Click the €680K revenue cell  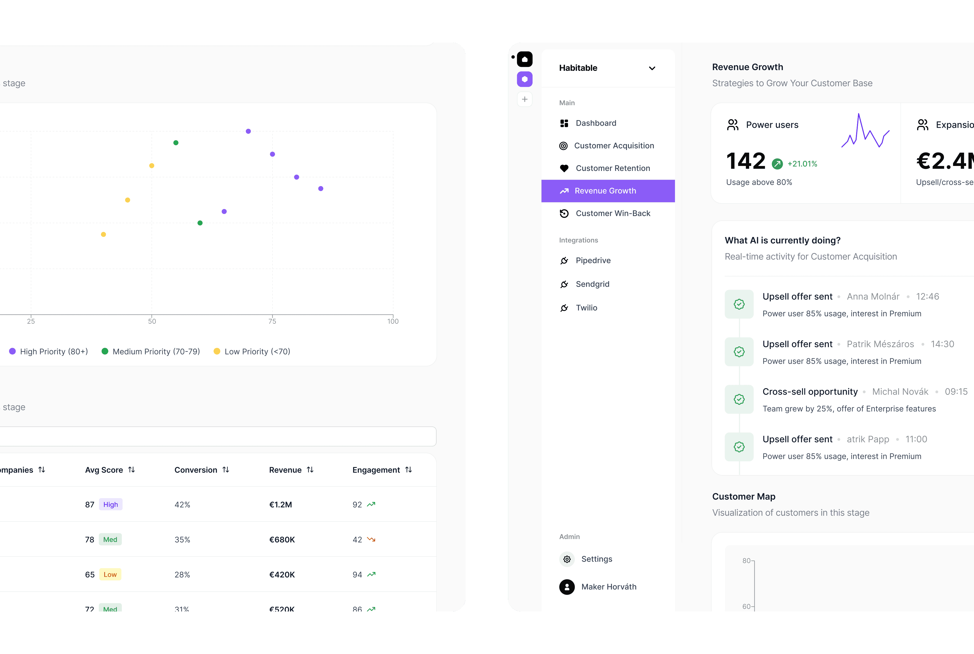282,540
